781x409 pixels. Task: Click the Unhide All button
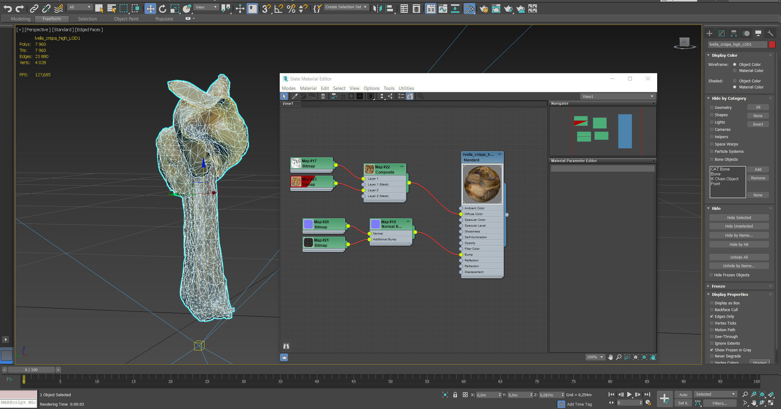[739, 257]
